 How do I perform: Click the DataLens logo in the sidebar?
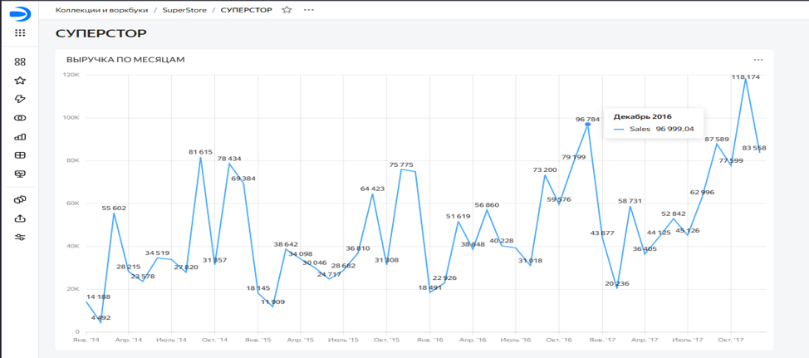click(20, 13)
